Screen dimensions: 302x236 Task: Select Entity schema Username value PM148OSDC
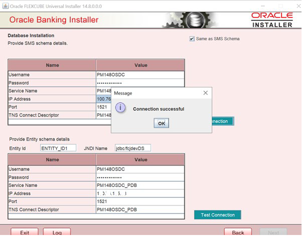click(x=140, y=169)
